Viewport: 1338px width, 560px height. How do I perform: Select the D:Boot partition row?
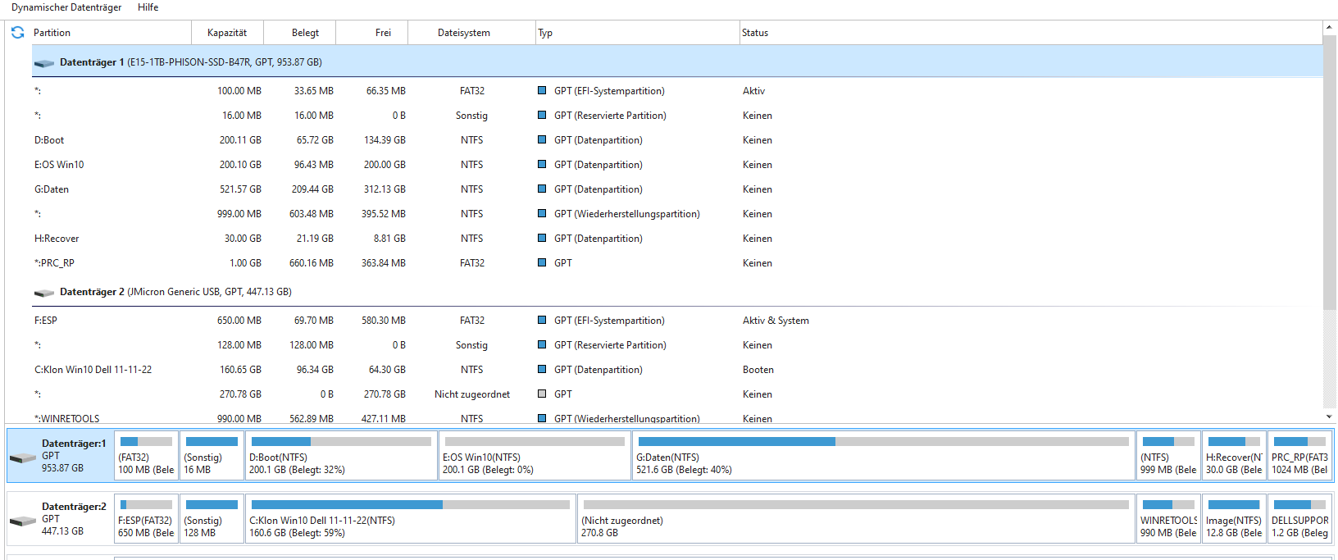(x=676, y=140)
